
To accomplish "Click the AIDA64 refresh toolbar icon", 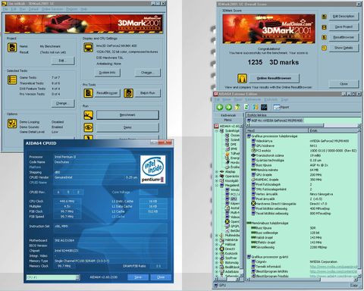I will click(x=246, y=107).
